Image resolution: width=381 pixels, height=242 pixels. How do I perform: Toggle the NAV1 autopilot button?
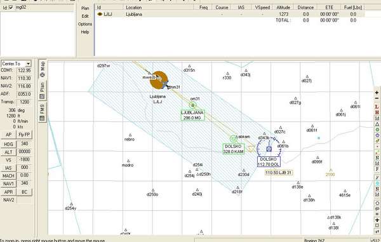tap(8, 184)
